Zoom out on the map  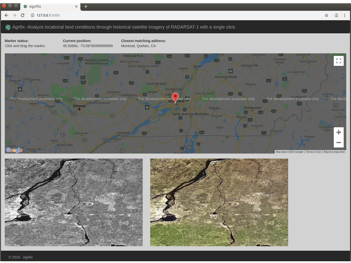(x=338, y=143)
